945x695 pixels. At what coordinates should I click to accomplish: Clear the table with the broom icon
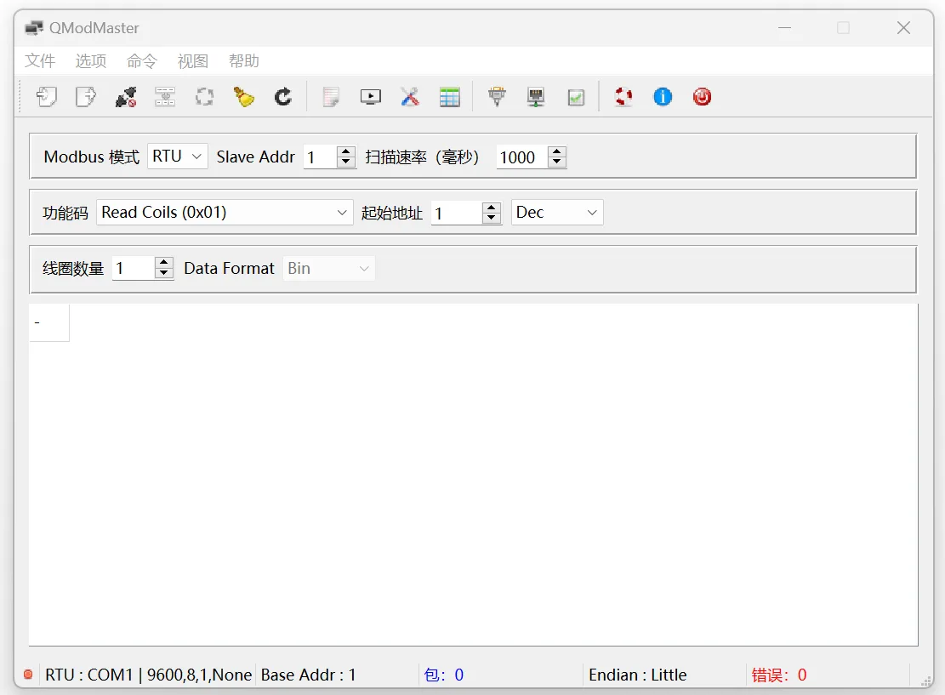pyautogui.click(x=244, y=96)
